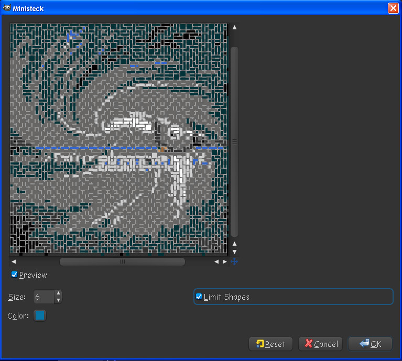Close the Ministeck dialog window

[x=393, y=8]
